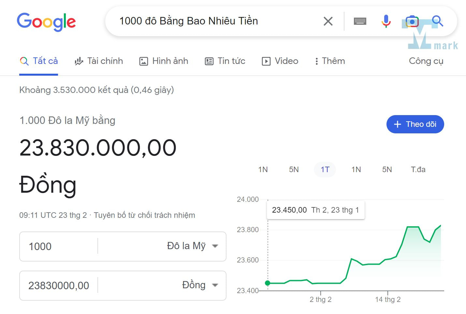Click the green chart data point marker
The height and width of the screenshot is (314, 466).
268,283
